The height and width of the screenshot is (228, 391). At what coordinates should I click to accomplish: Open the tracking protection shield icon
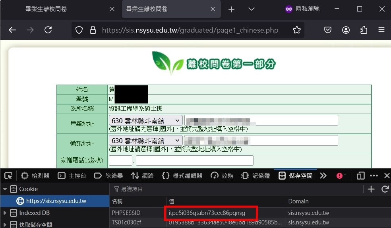79,30
